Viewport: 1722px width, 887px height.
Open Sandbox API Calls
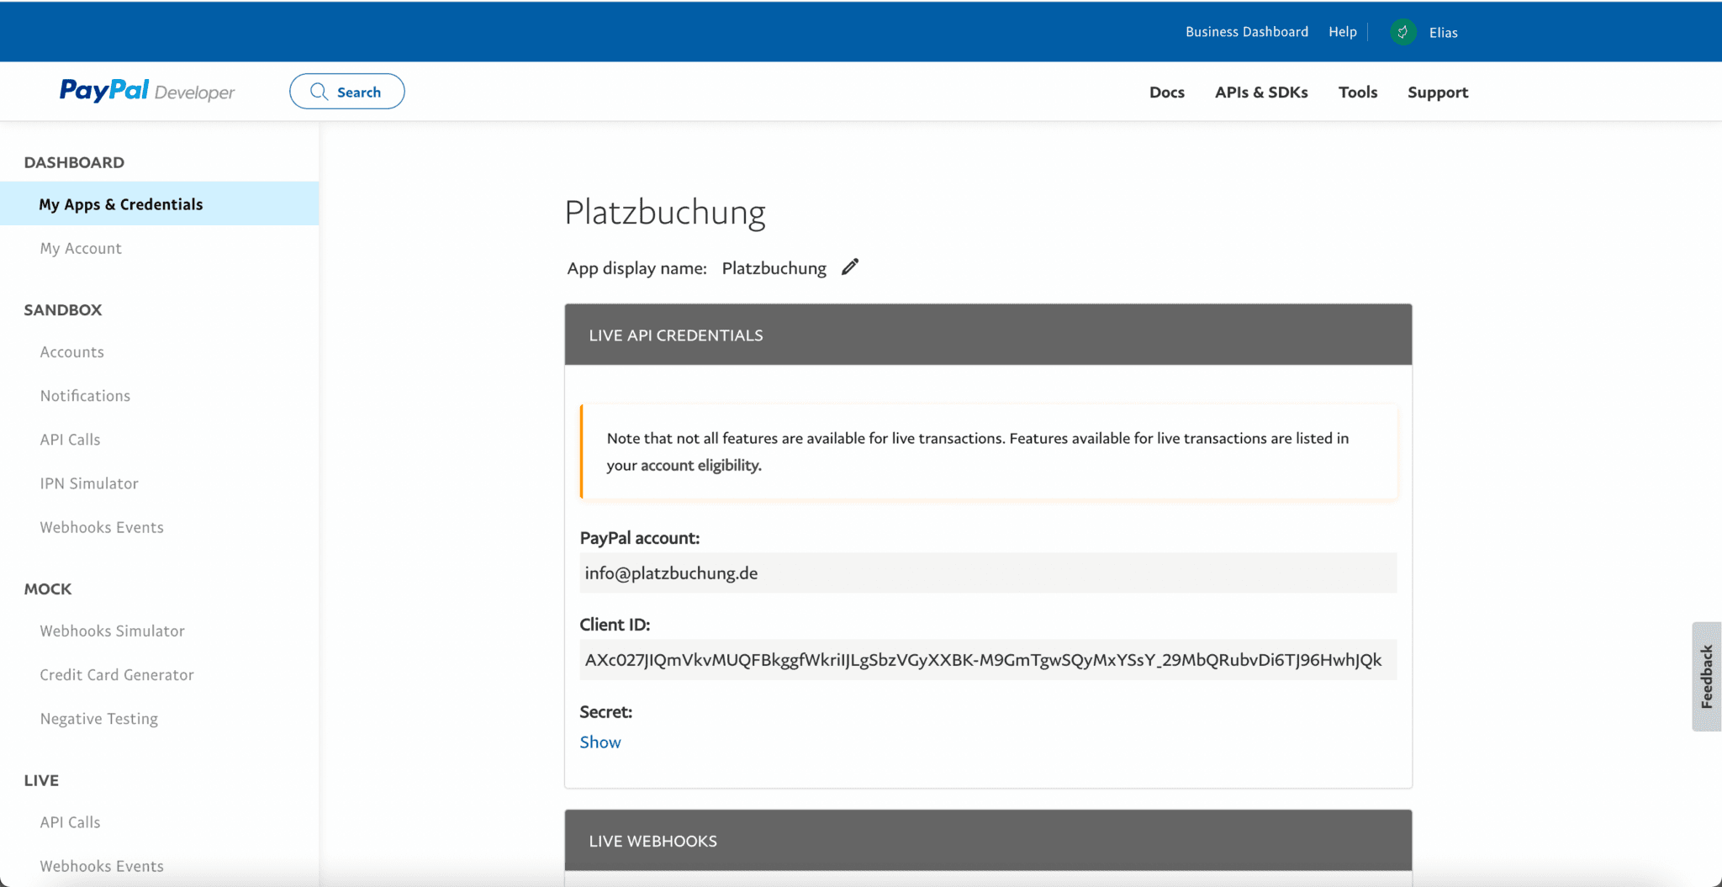point(70,440)
